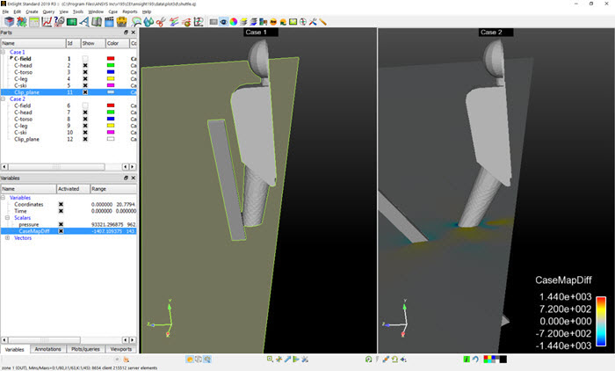Click the yellow smiley face toolbar icon

coord(273,21)
